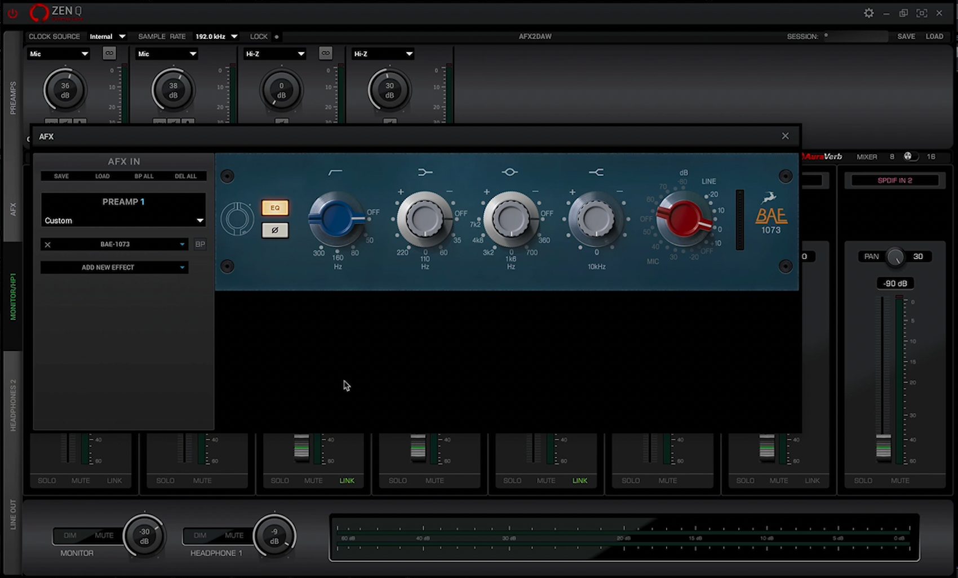Viewport: 958px width, 578px height.
Task: Click the fader on third mixer channel with green LINK
Action: pyautogui.click(x=301, y=448)
